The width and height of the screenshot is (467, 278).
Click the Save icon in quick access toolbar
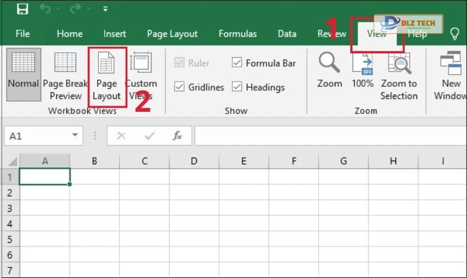[x=23, y=9]
